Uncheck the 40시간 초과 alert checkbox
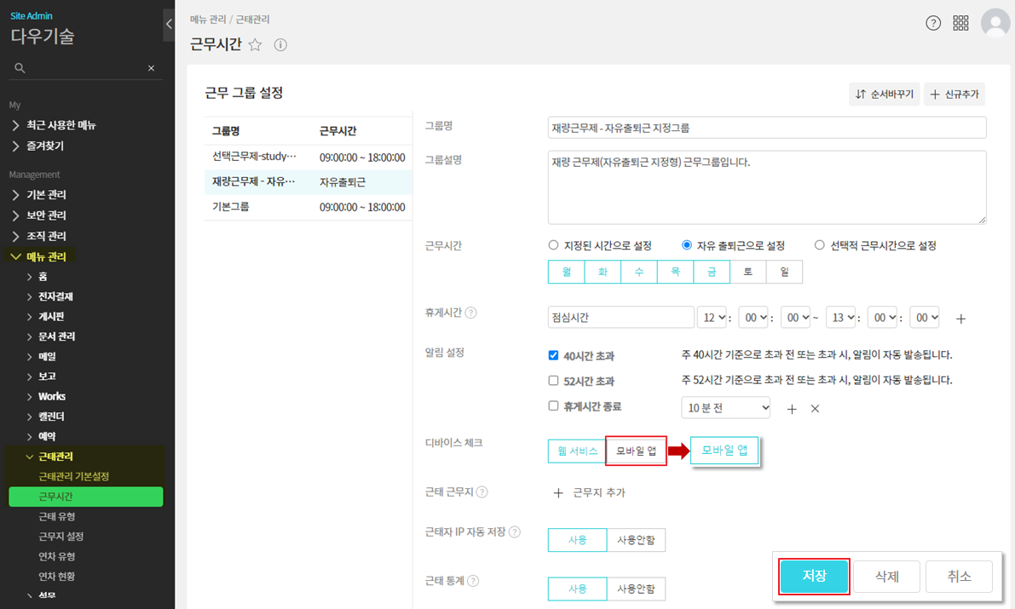Viewport: 1015px width, 609px height. 554,355
